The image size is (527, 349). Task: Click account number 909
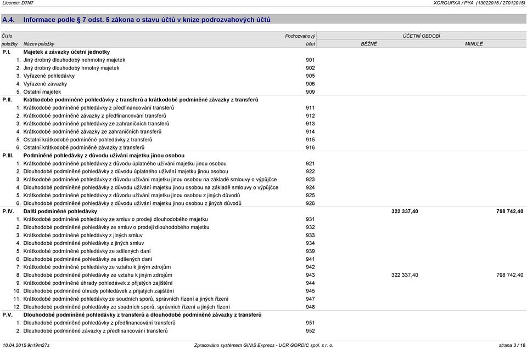pyautogui.click(x=310, y=92)
